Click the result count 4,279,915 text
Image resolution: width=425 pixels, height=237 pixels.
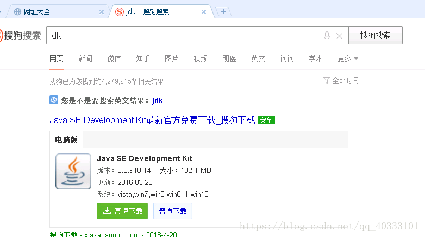pos(116,81)
